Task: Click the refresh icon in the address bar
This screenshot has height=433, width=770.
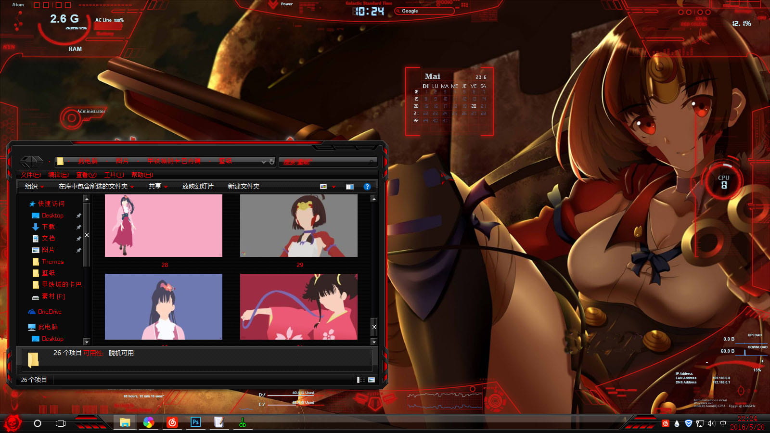Action: coord(272,162)
